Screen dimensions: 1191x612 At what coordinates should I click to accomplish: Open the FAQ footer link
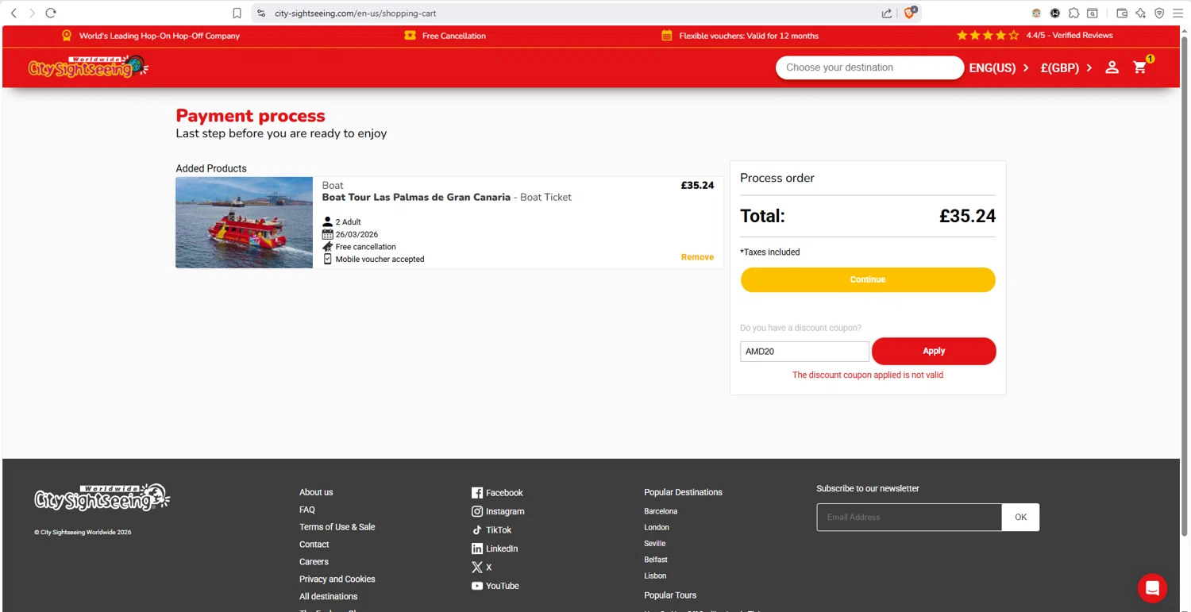[307, 510]
